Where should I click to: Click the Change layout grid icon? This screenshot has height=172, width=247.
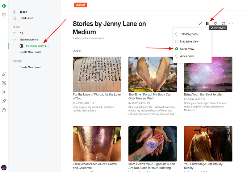tap(208, 23)
